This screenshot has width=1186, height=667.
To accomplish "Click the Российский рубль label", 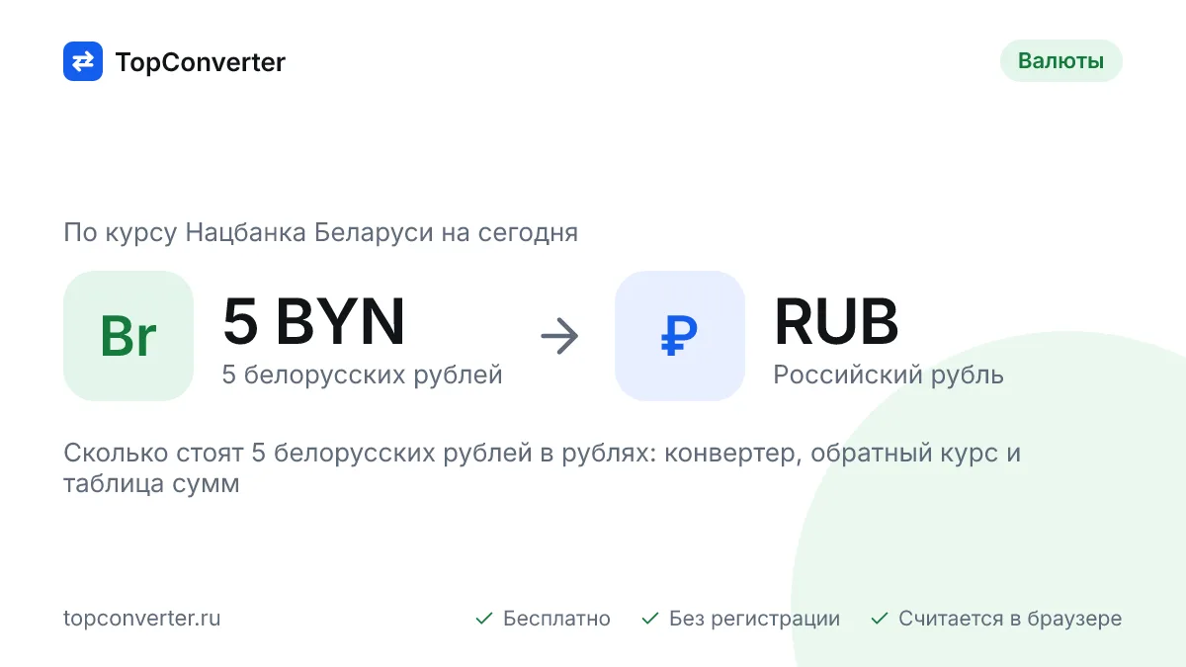I will click(889, 375).
